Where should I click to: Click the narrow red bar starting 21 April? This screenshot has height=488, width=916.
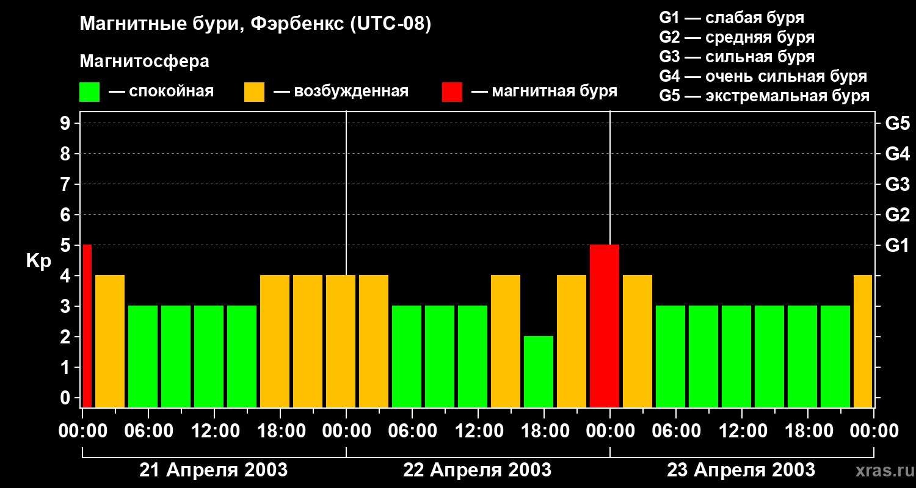coord(87,326)
